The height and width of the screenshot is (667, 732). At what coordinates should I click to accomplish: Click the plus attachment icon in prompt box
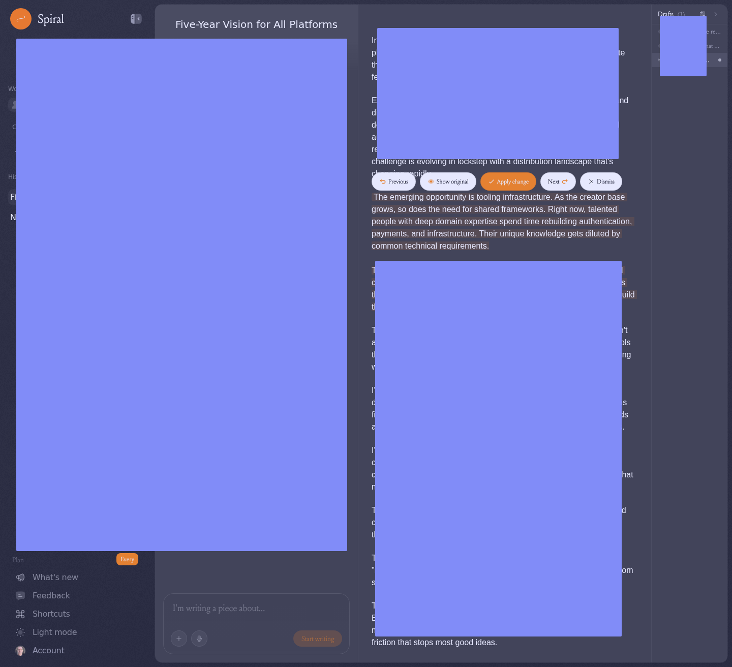[179, 639]
